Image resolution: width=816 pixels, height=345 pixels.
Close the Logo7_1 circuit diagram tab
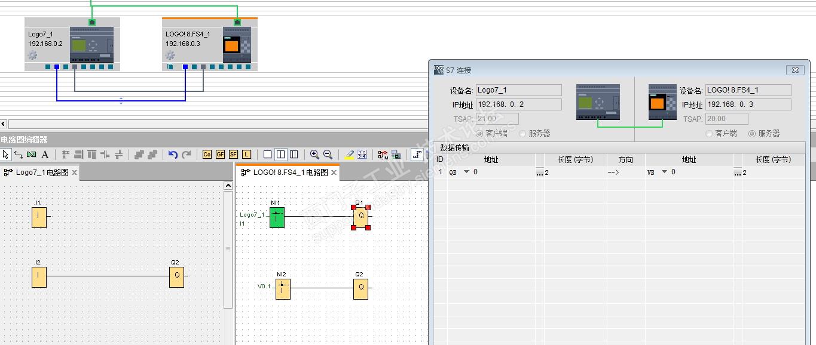point(74,172)
